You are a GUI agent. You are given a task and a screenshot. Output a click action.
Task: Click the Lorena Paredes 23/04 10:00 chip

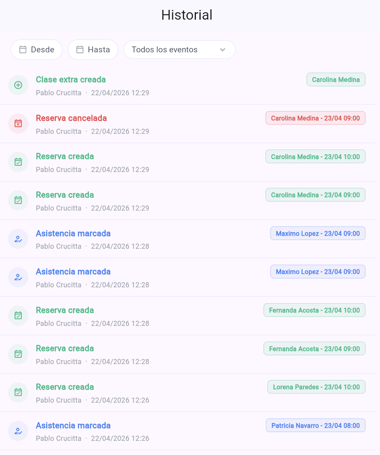point(316,387)
